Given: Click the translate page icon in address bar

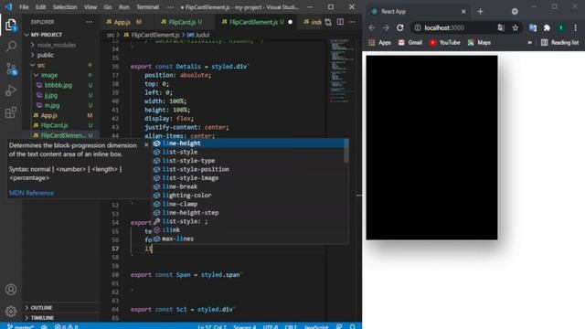Looking at the screenshot, I should point(501,27).
